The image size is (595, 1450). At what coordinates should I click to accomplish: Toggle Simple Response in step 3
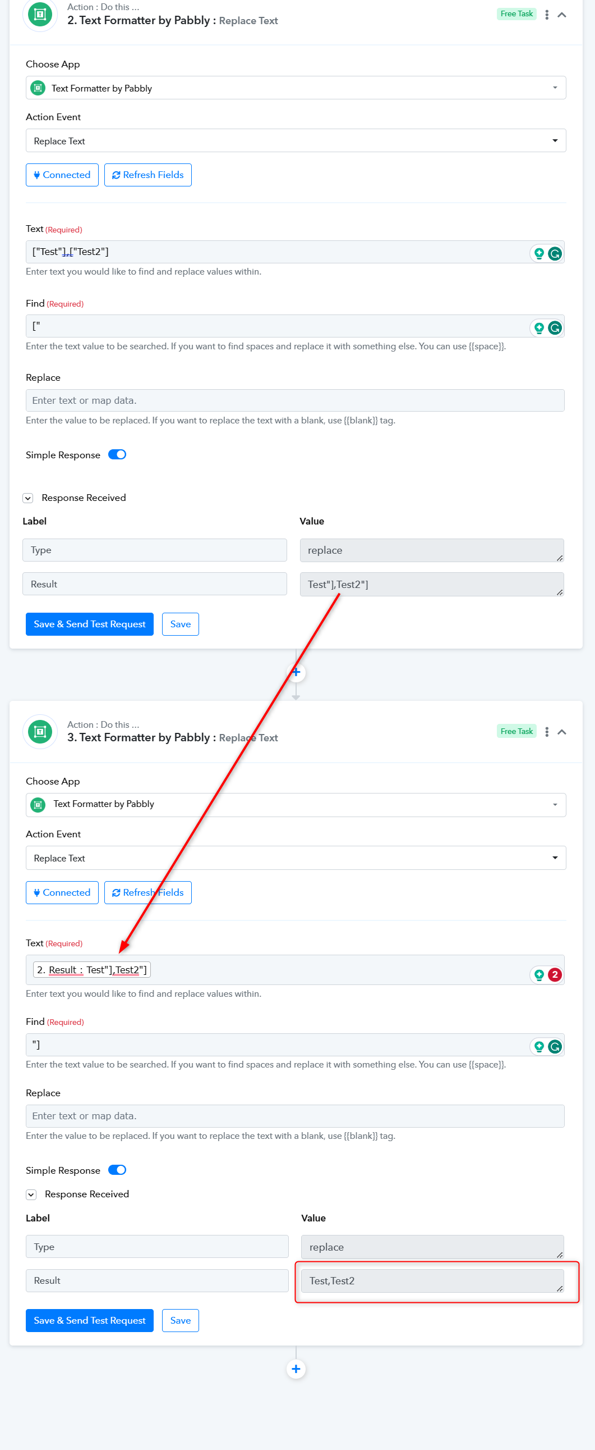pyautogui.click(x=117, y=1170)
